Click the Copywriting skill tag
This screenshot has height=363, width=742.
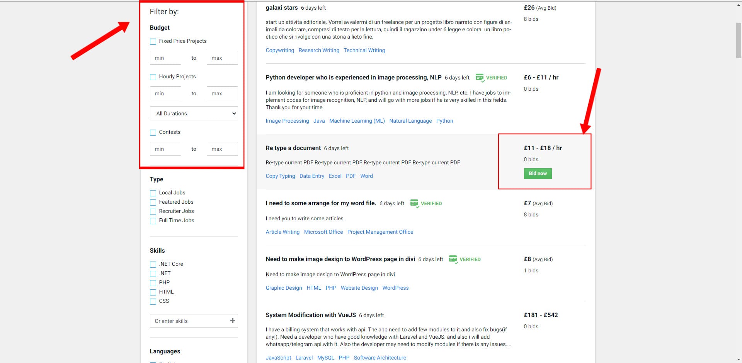[x=280, y=50]
